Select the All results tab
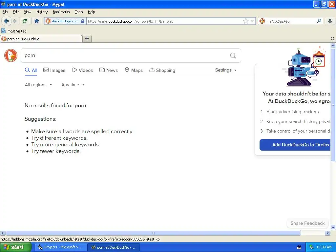Viewport: 336px width, 252px height. click(31, 70)
